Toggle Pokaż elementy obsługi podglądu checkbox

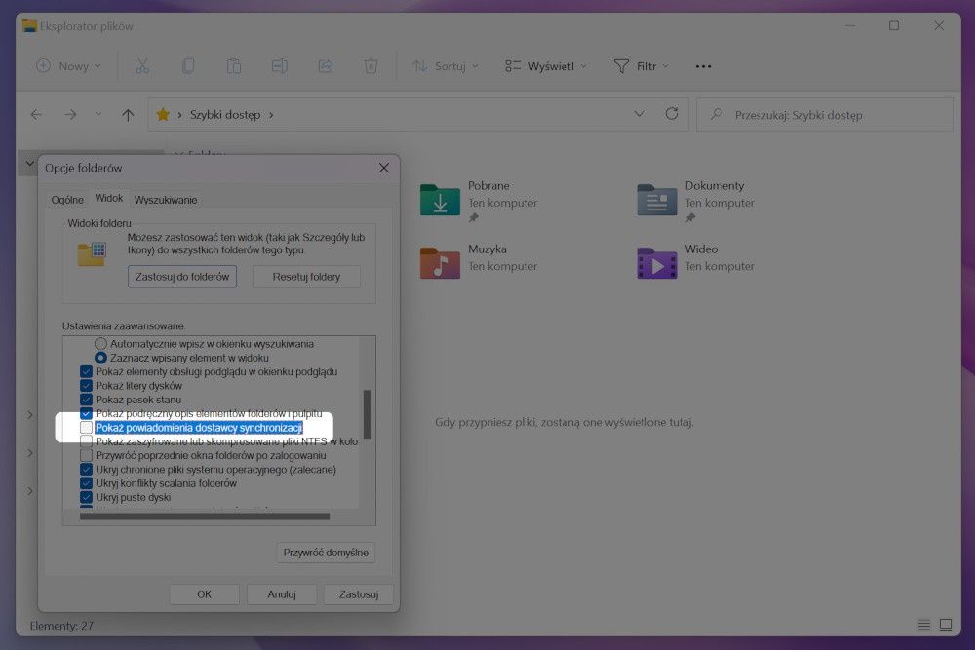87,371
